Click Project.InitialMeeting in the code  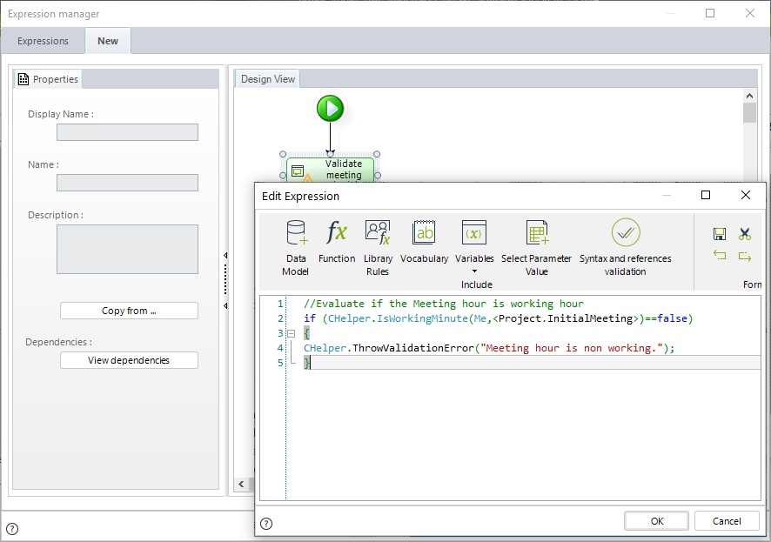click(x=566, y=318)
